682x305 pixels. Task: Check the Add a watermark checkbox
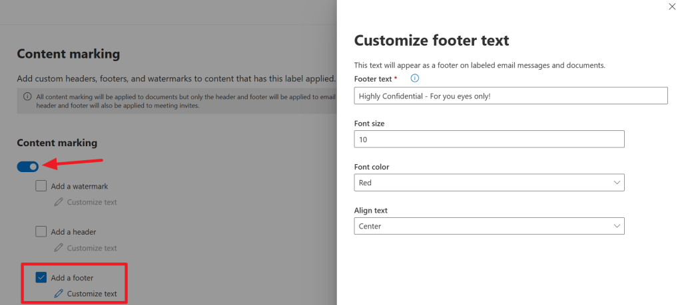click(x=41, y=186)
